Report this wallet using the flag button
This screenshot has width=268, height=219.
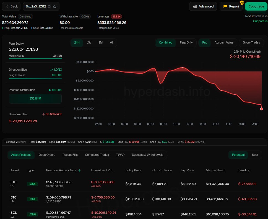tap(231, 6)
